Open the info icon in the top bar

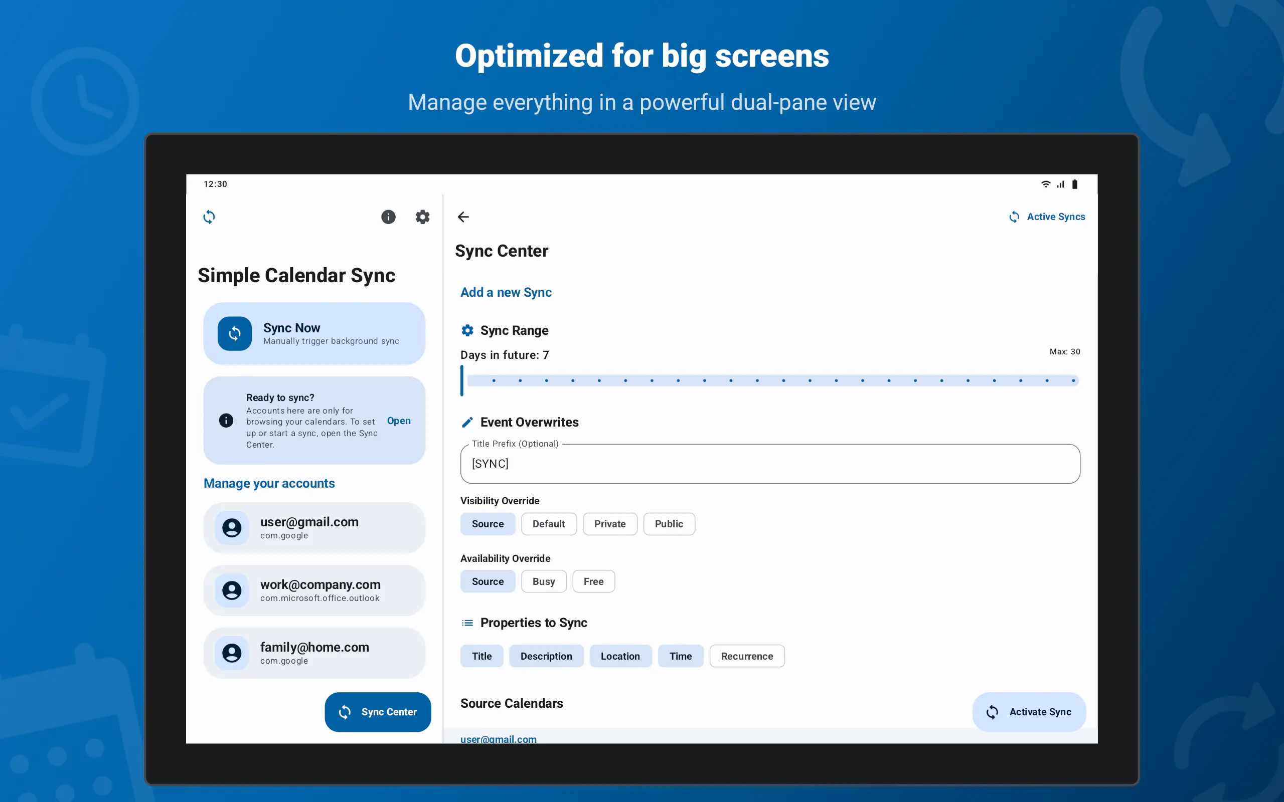click(388, 217)
